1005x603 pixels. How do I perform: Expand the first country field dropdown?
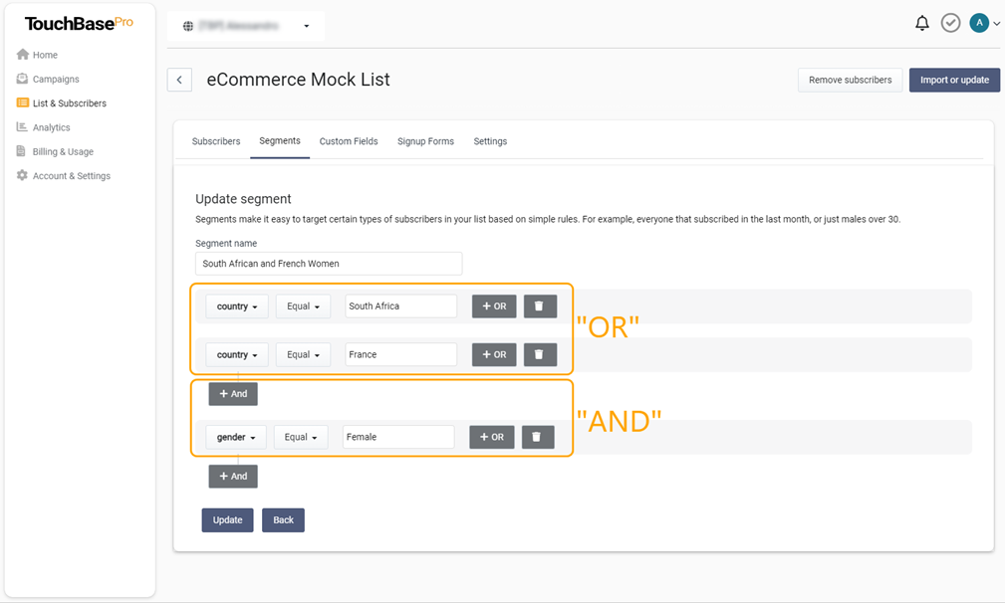pyautogui.click(x=237, y=306)
